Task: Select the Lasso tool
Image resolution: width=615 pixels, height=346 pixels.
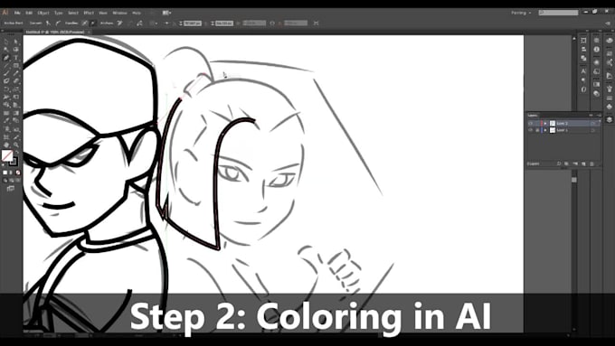Action: (x=16, y=50)
